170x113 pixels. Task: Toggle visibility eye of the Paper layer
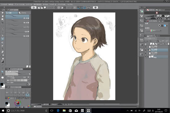(146, 57)
